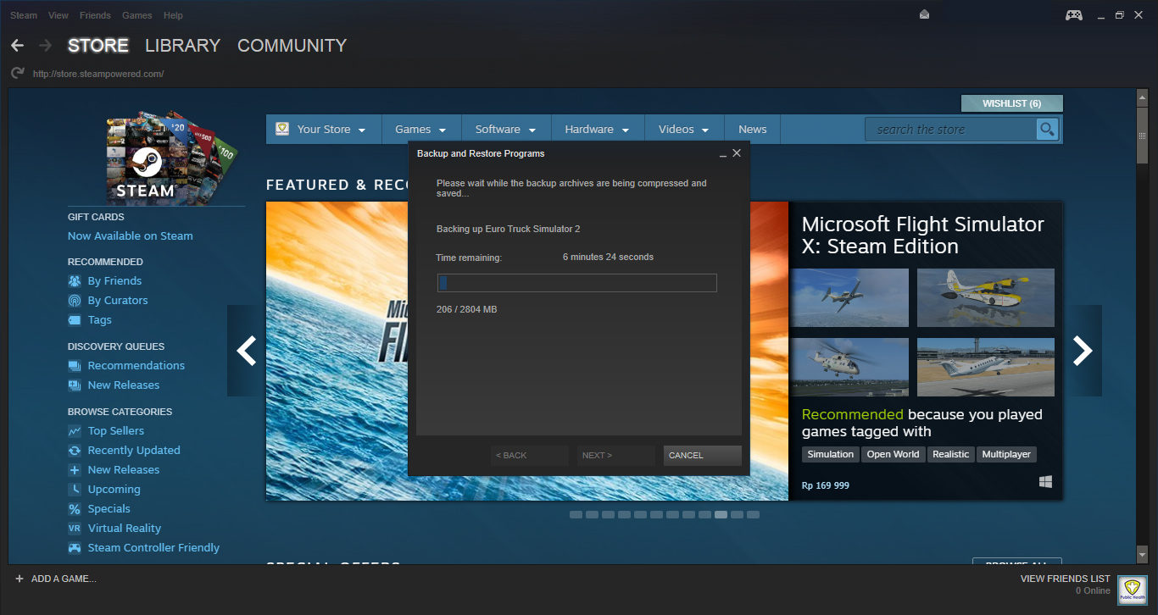
Task: Switch to the LIBRARY tab
Action: pyautogui.click(x=182, y=46)
